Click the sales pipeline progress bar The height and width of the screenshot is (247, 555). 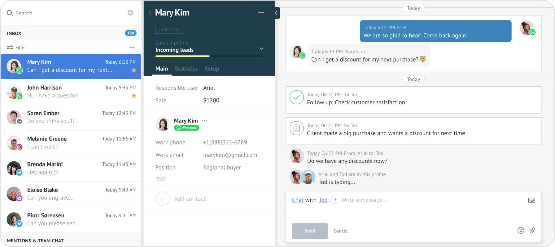tap(209, 56)
